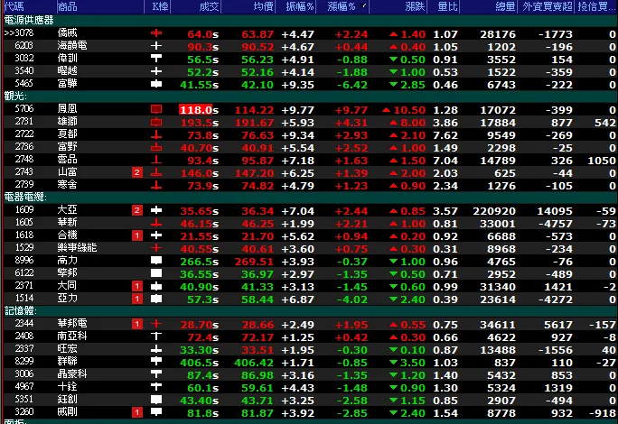Click the K-bar icon in the 雲品 row

pyautogui.click(x=156, y=160)
